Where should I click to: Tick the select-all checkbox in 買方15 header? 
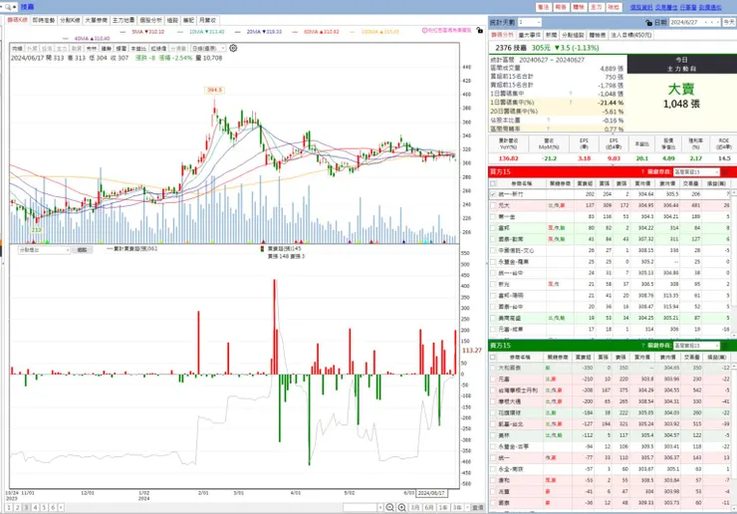tap(493, 183)
